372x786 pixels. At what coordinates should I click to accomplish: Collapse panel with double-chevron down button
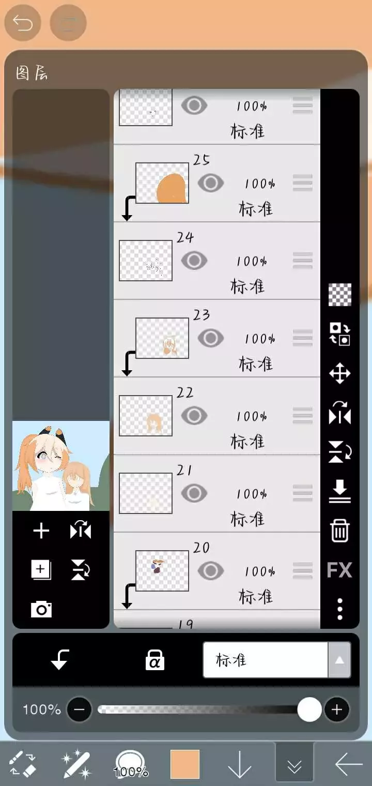[295, 762]
